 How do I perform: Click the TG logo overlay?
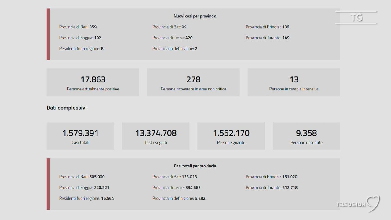(356, 17)
